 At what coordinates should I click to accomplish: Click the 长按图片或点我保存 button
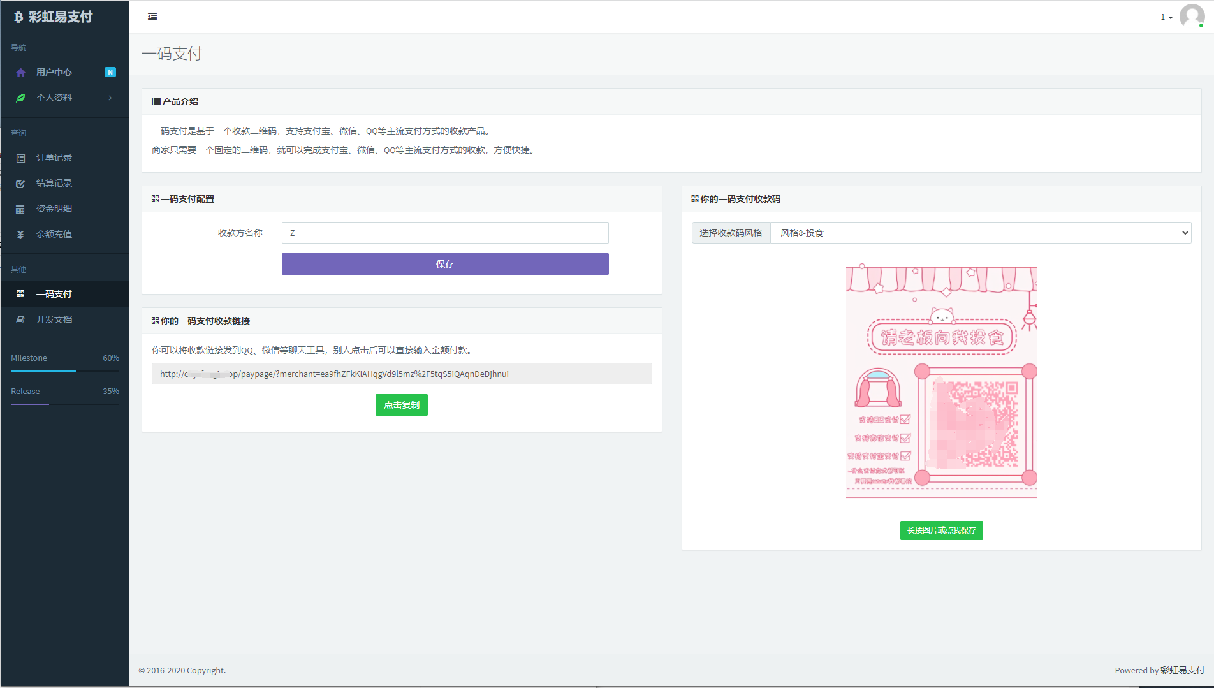point(941,531)
